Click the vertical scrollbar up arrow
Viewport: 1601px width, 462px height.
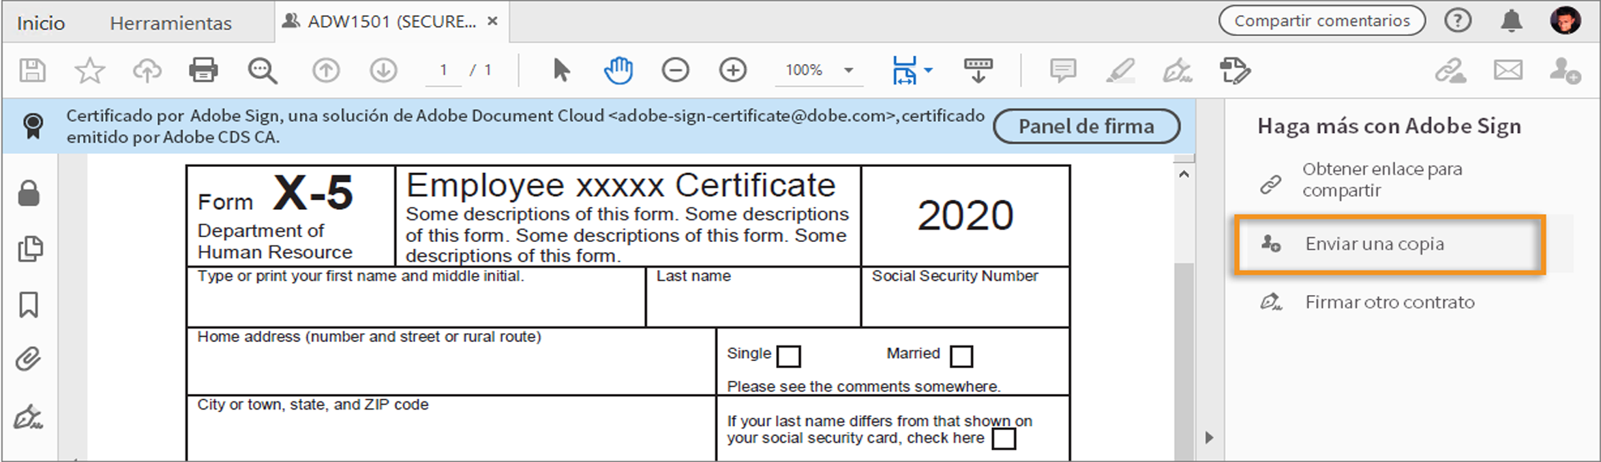click(x=1184, y=174)
